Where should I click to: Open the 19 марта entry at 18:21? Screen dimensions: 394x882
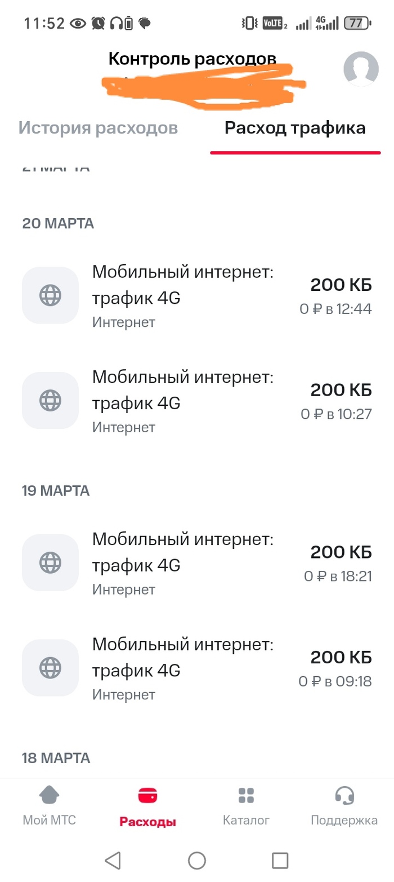pyautogui.click(x=197, y=562)
